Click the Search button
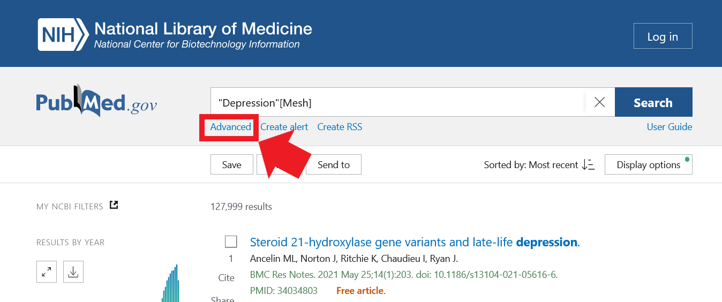 click(x=653, y=102)
